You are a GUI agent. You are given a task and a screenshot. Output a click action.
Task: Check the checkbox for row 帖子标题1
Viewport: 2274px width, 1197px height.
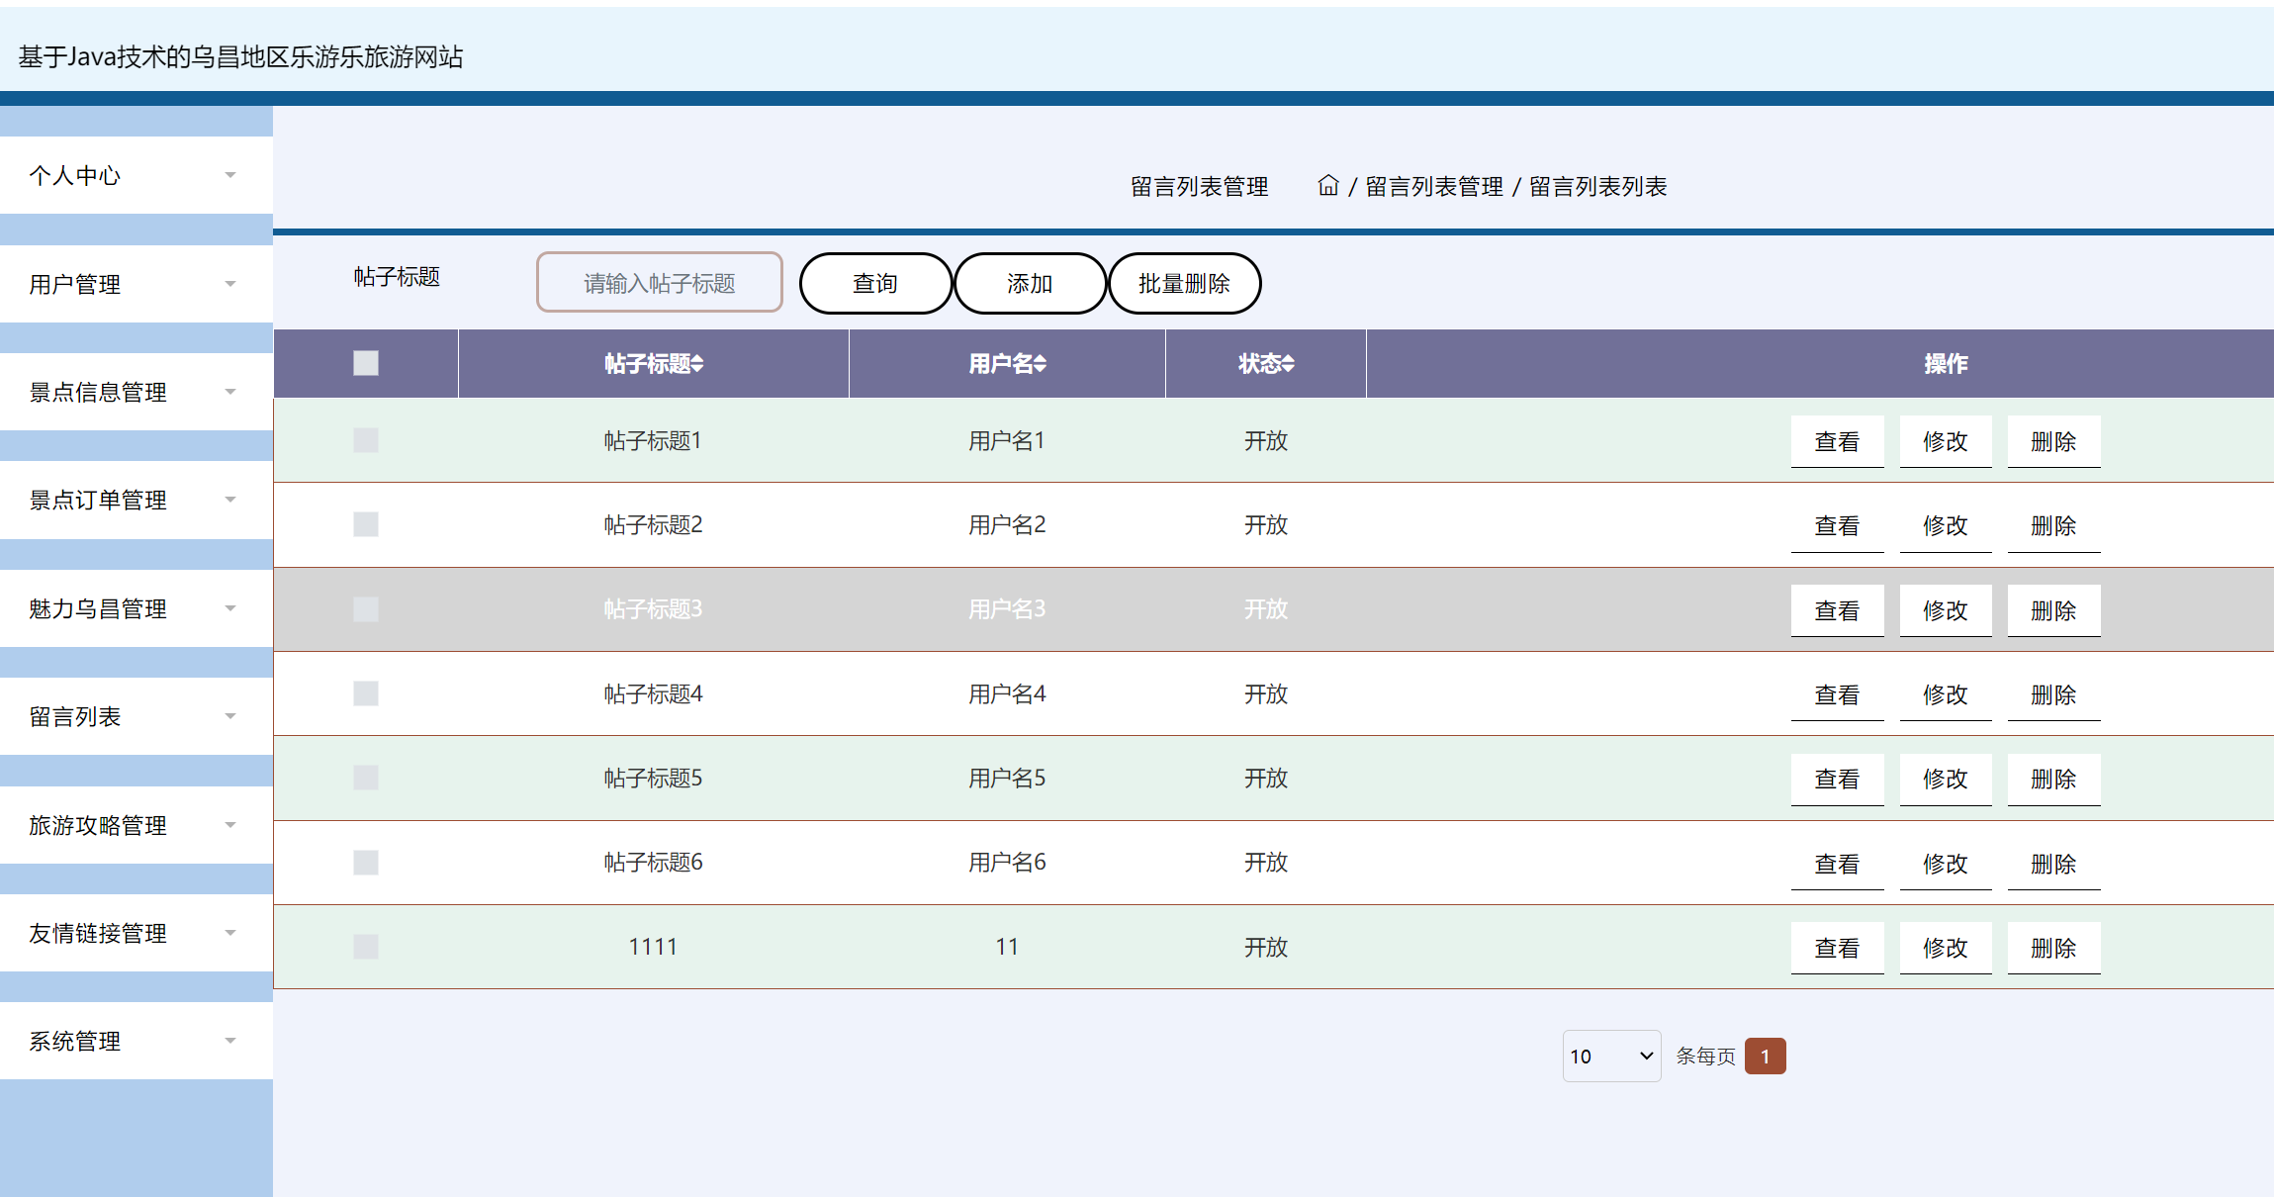pos(365,441)
